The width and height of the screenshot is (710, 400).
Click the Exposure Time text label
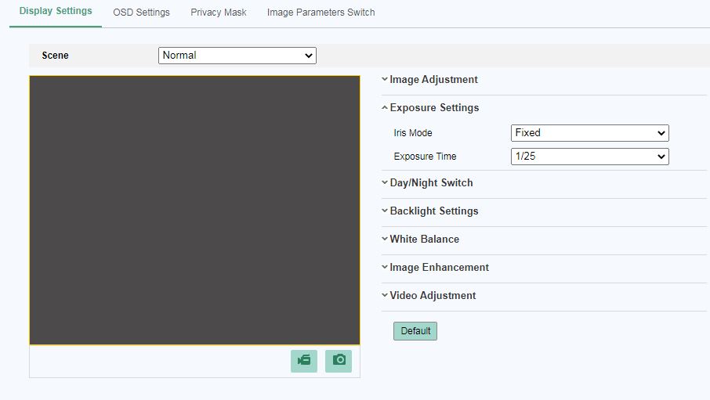[425, 157]
